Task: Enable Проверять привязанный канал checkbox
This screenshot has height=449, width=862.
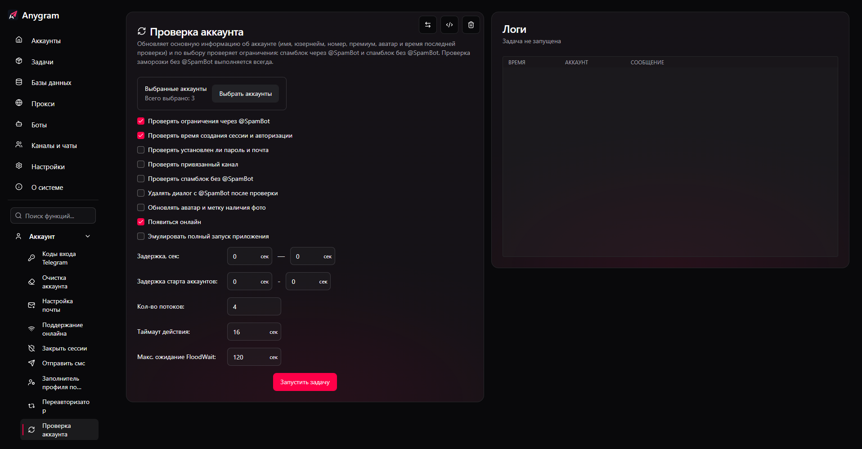Action: 141,164
